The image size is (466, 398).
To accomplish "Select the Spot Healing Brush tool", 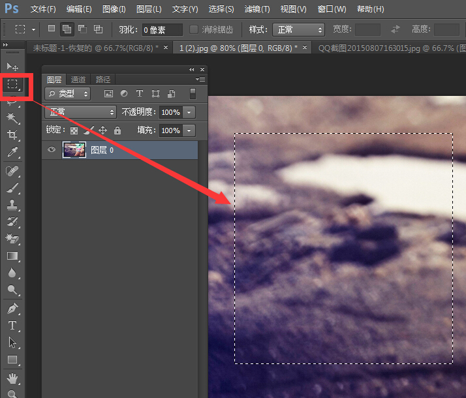I will [12, 171].
